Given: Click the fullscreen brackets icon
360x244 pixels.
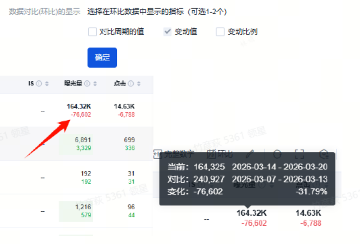Looking at the screenshot, I should point(299,155).
